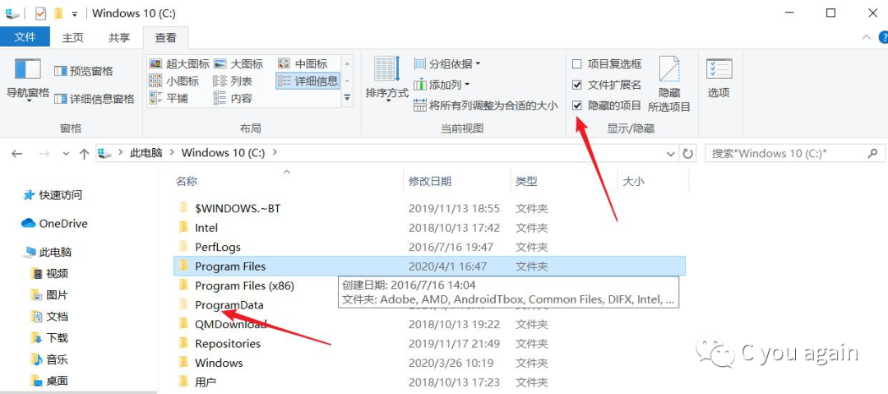Select OneDrive in the navigation pane

(55, 224)
